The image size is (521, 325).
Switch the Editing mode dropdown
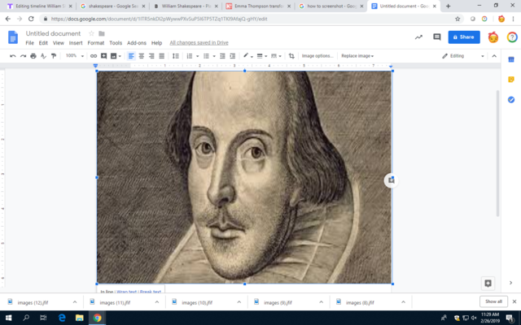click(463, 56)
